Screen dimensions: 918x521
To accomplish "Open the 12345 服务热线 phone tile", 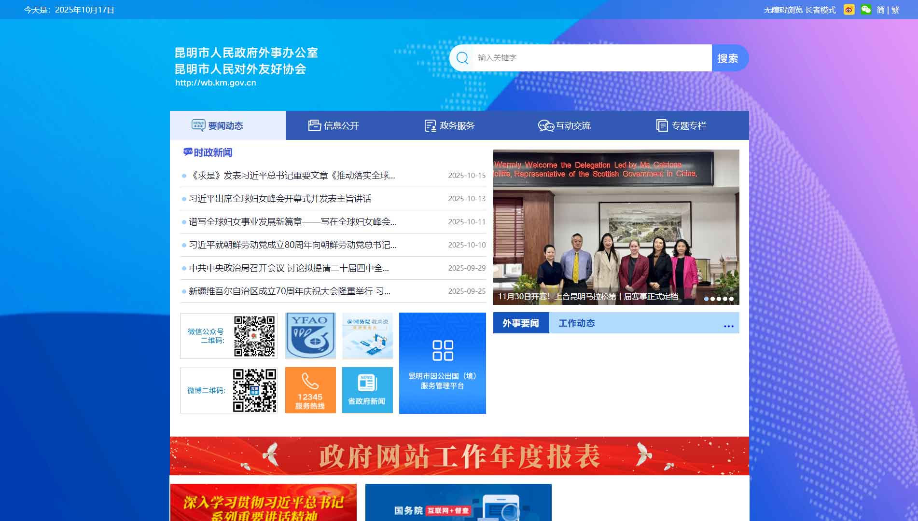I will point(310,390).
